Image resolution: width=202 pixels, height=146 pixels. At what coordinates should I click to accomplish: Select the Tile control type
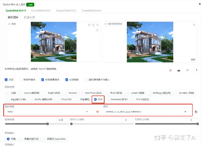[x=64, y=99]
